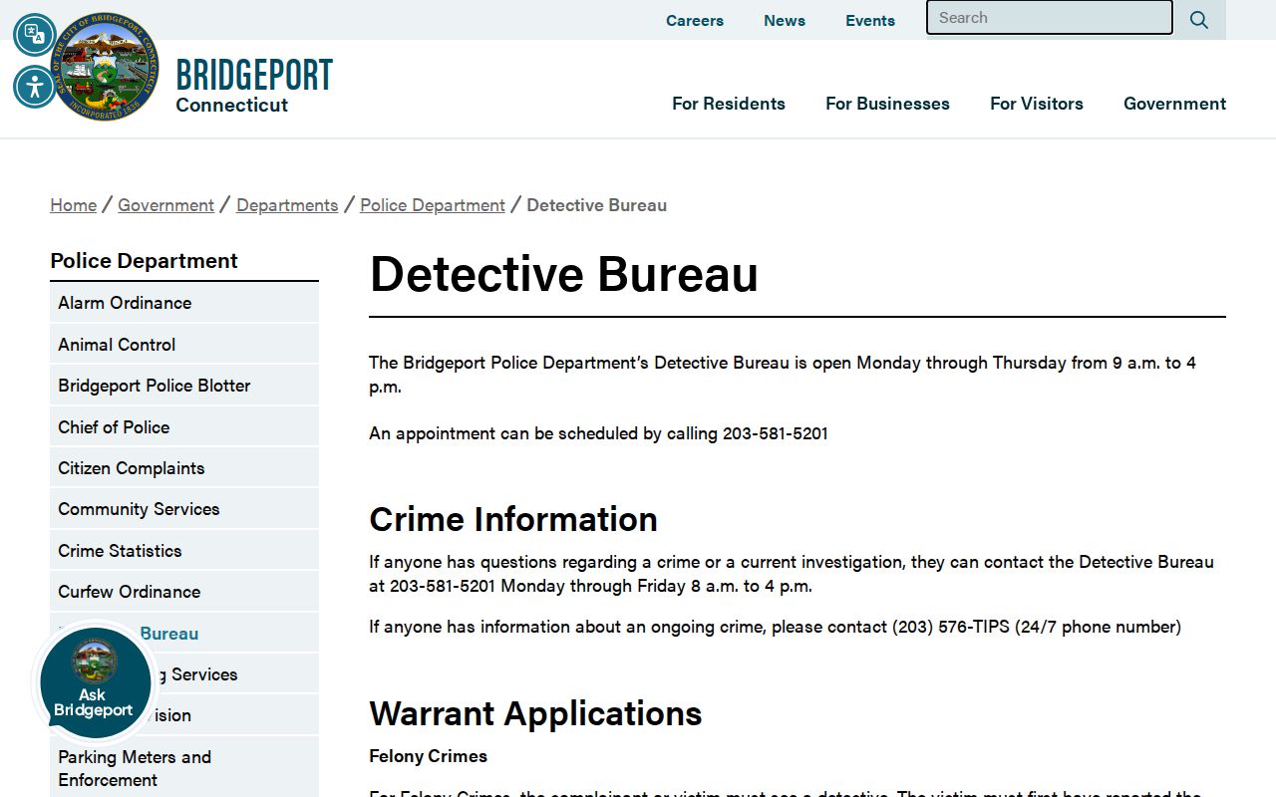The width and height of the screenshot is (1276, 797).
Task: Open the For Residents menu
Action: coord(729,104)
